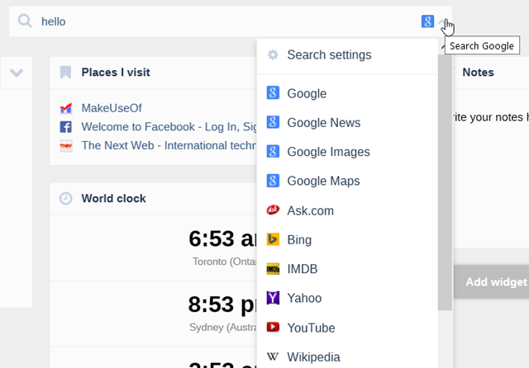Click the Bing logo icon

tap(274, 239)
